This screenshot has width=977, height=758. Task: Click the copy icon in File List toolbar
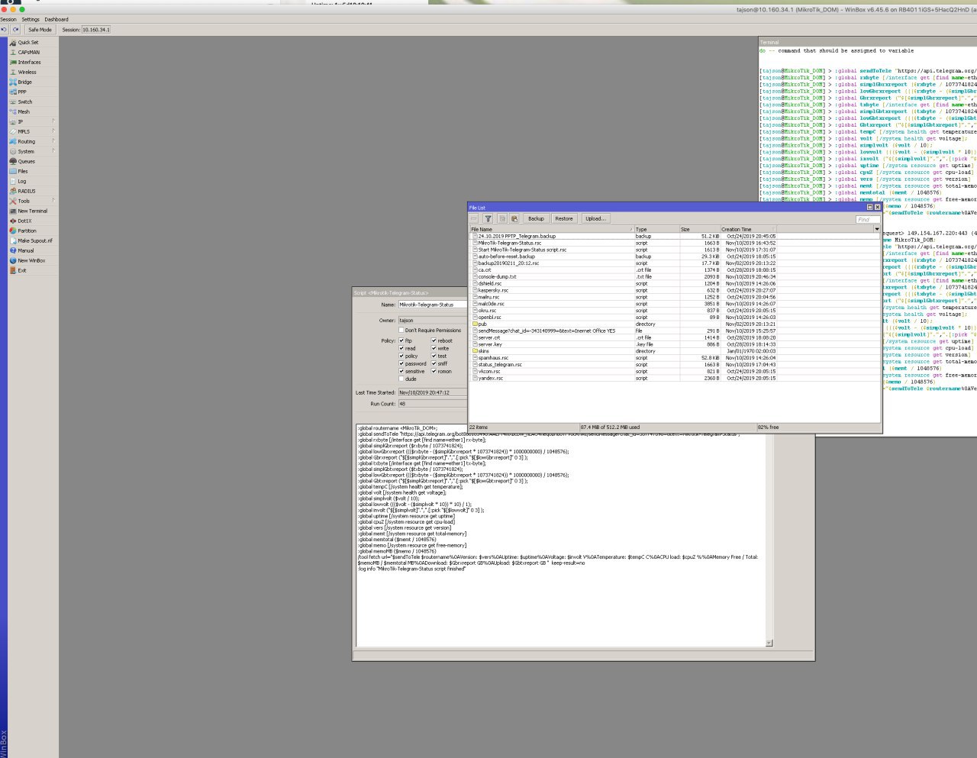click(501, 219)
